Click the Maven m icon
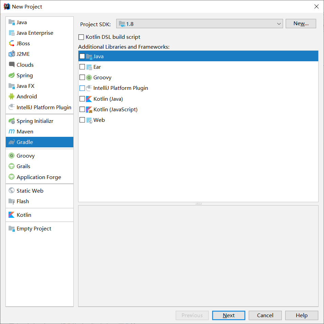This screenshot has width=324, height=324. pos(12,131)
